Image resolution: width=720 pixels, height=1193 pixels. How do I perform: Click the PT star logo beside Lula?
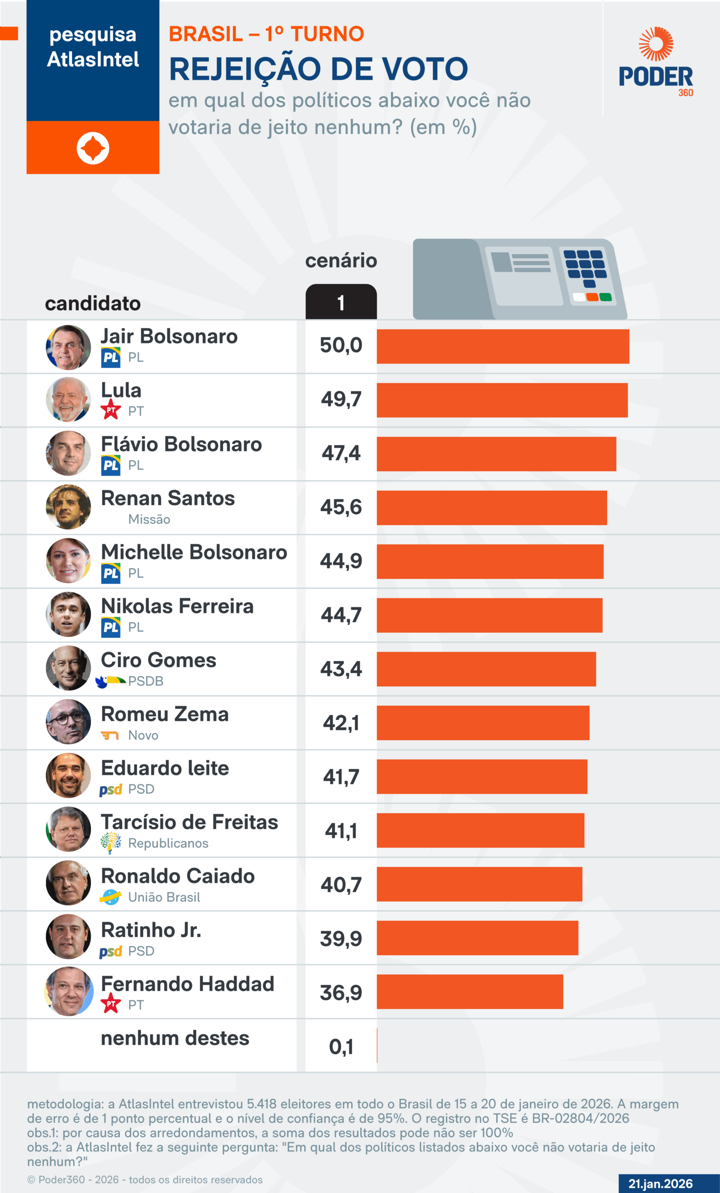111,410
